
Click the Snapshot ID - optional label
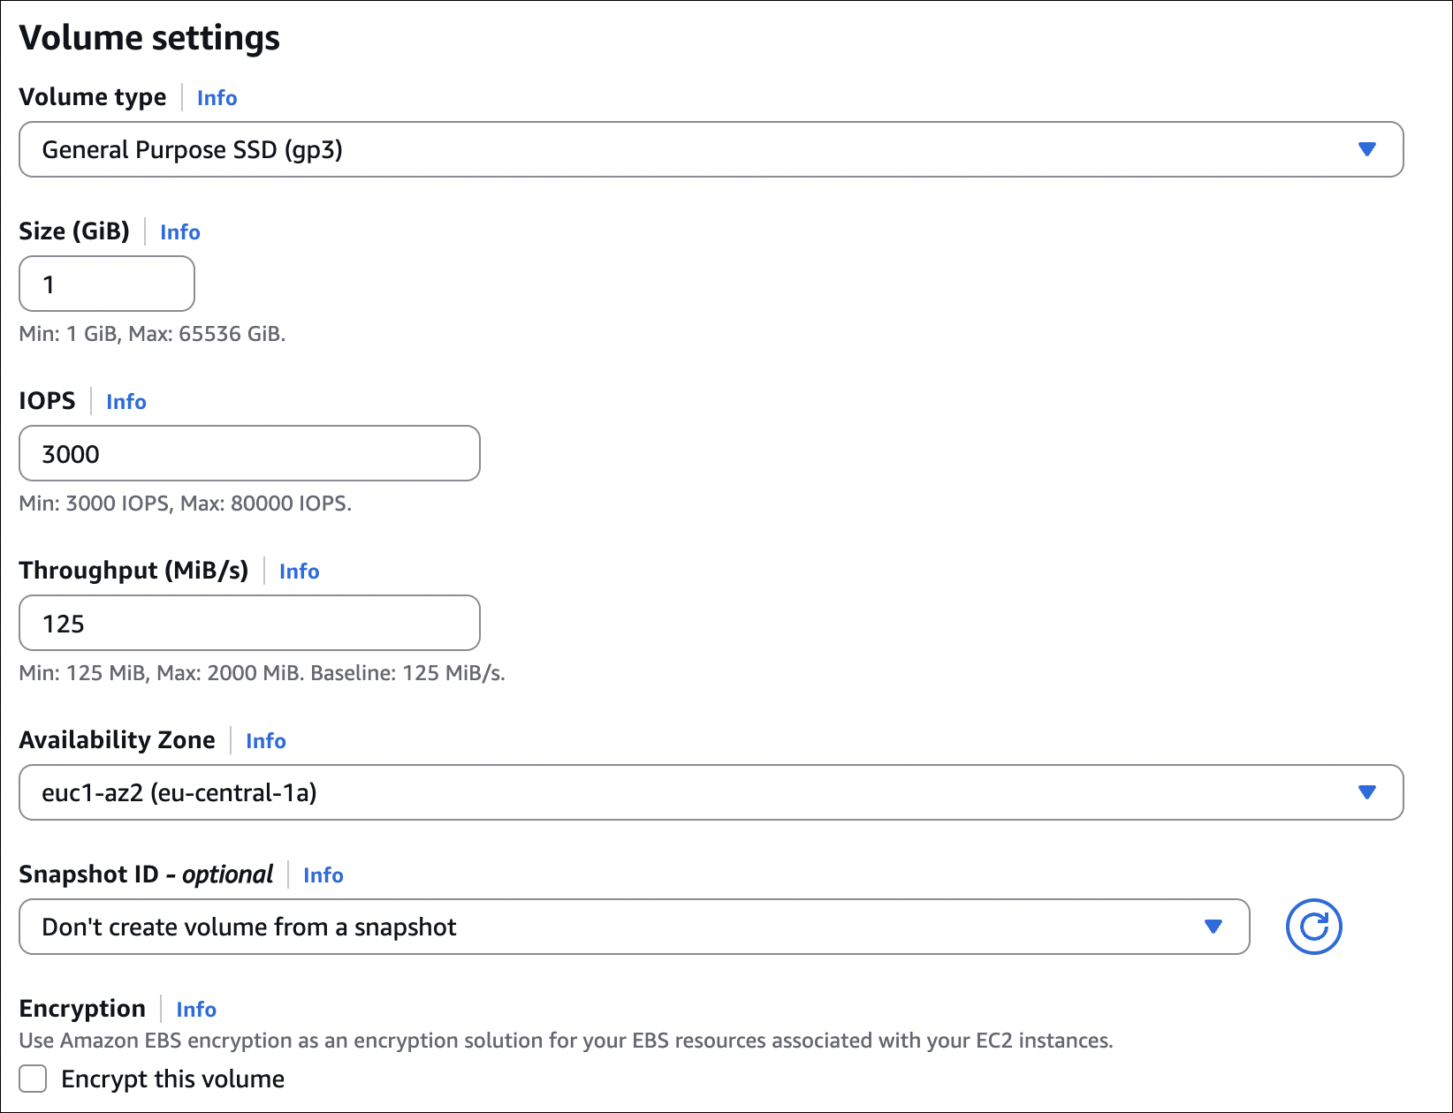pos(146,874)
